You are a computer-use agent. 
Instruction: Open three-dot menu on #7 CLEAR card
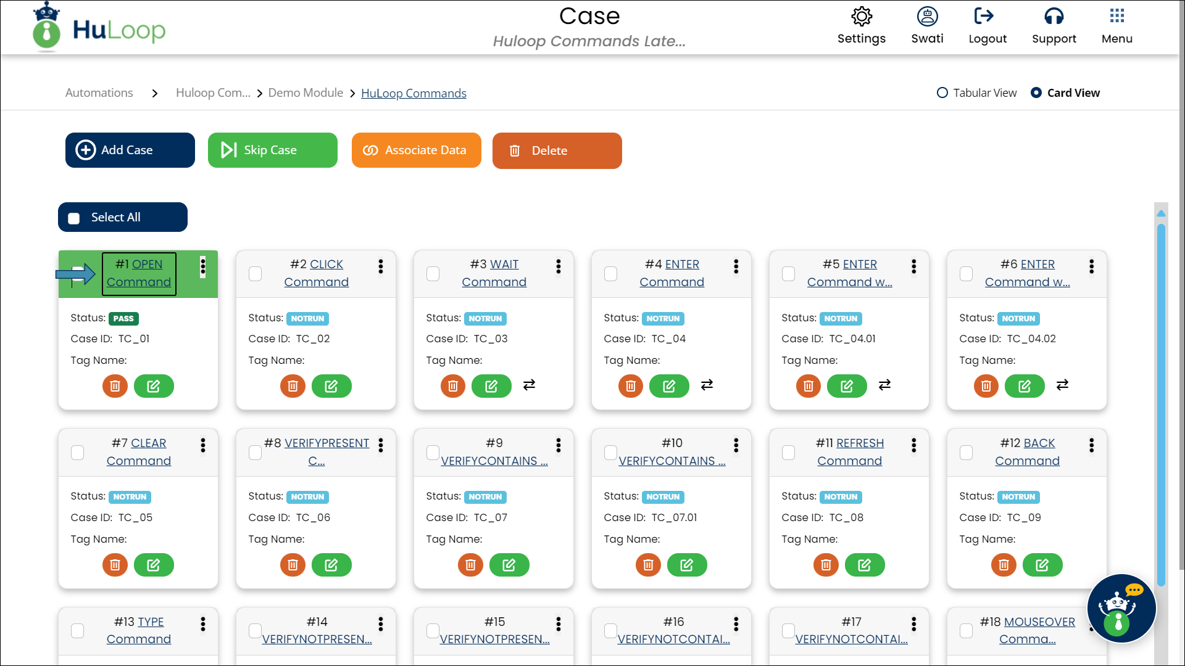pyautogui.click(x=202, y=445)
